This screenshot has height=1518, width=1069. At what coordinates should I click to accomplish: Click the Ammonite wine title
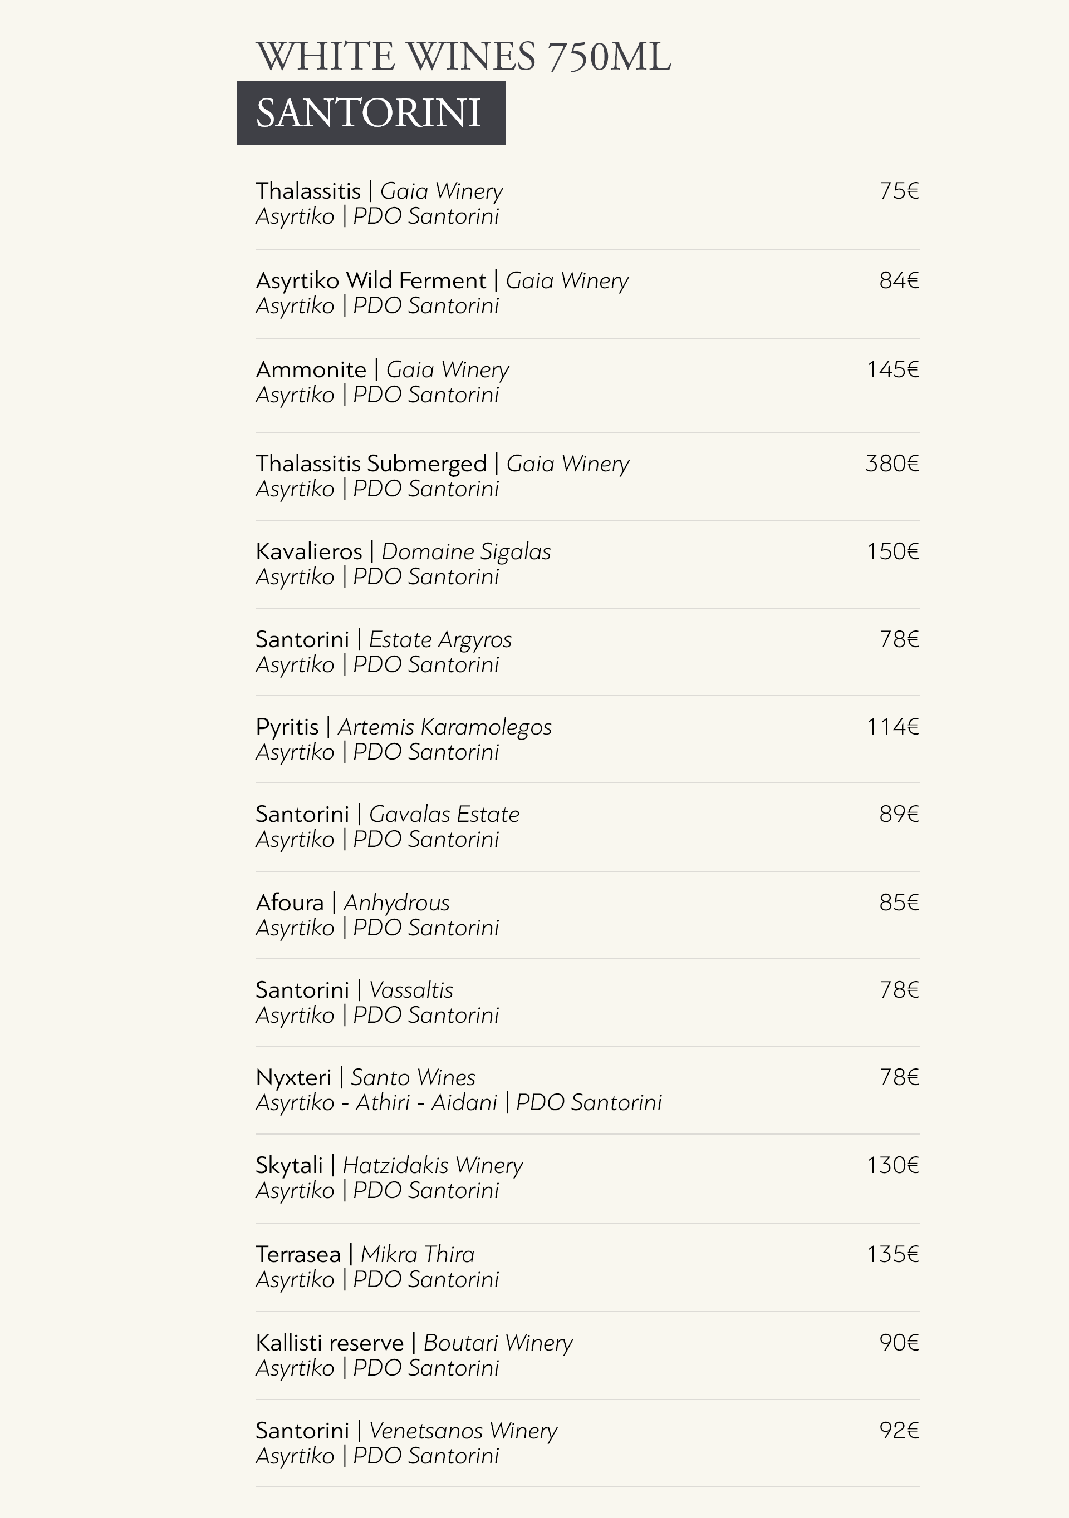(311, 369)
